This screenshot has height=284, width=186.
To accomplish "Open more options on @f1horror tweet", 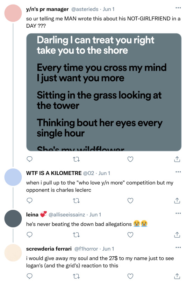I will pos(178,247).
